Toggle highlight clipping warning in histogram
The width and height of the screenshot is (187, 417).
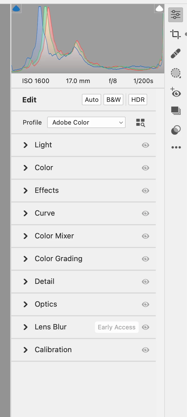click(x=159, y=9)
